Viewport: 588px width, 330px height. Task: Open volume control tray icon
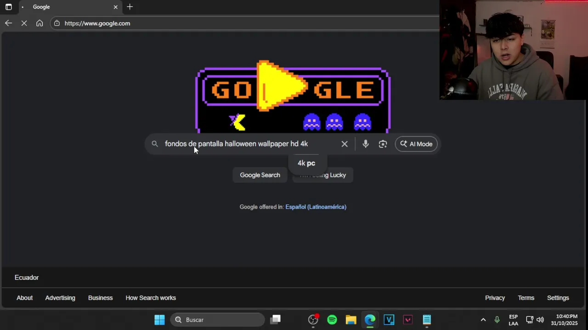(x=540, y=320)
